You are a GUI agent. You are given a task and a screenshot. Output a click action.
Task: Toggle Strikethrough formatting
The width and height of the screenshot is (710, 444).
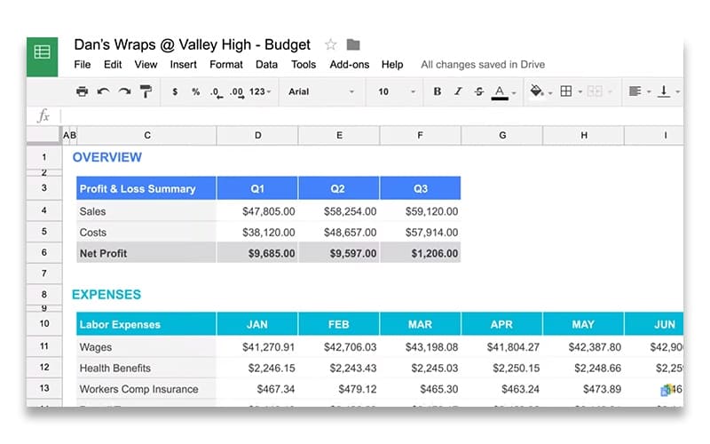click(x=479, y=91)
